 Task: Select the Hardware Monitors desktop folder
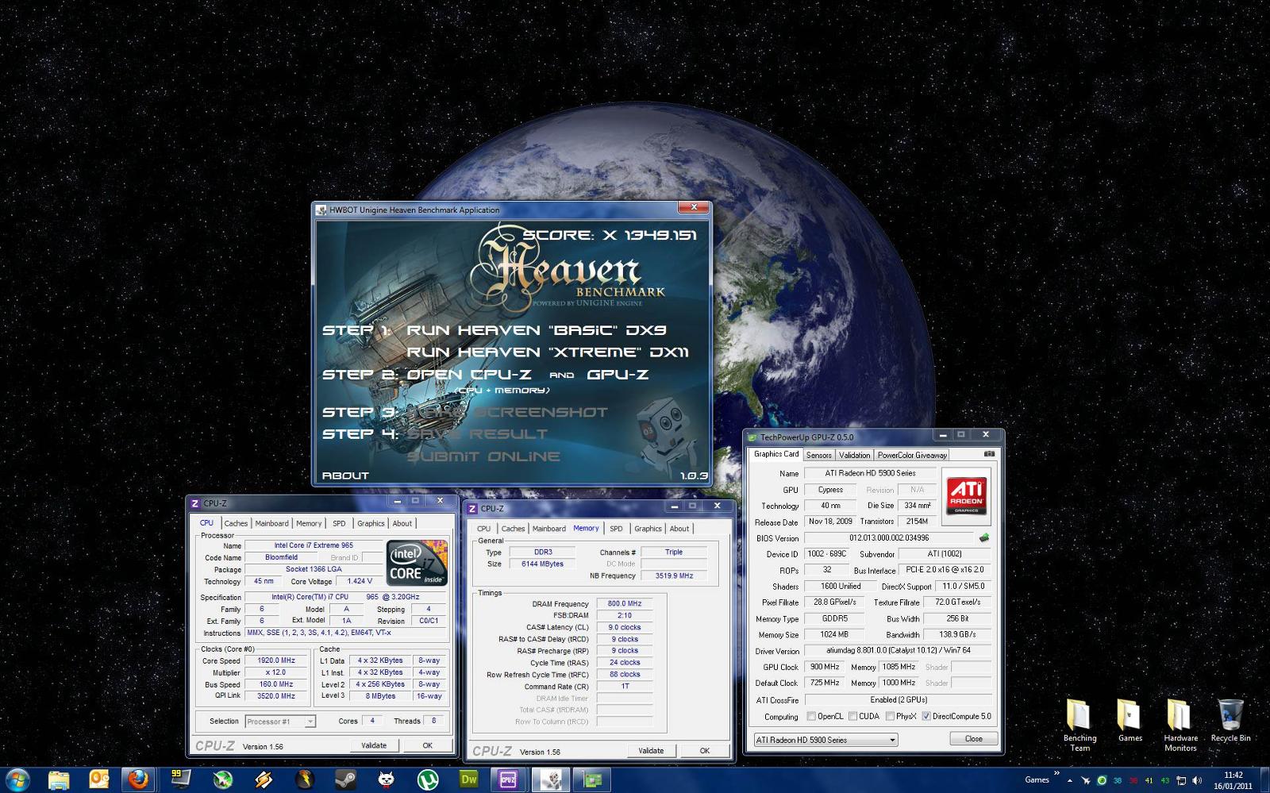coord(1180,725)
